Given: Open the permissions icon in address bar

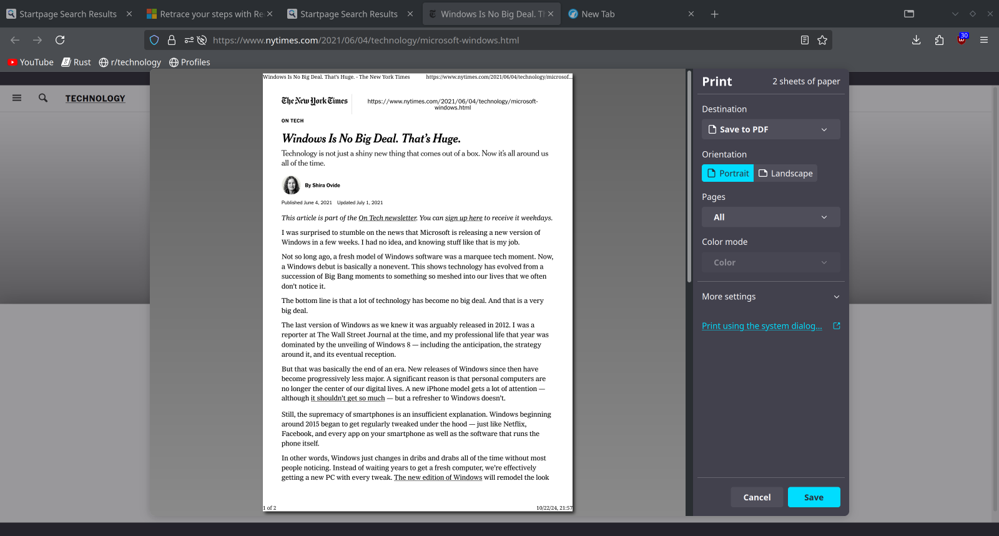Looking at the screenshot, I should click(189, 40).
